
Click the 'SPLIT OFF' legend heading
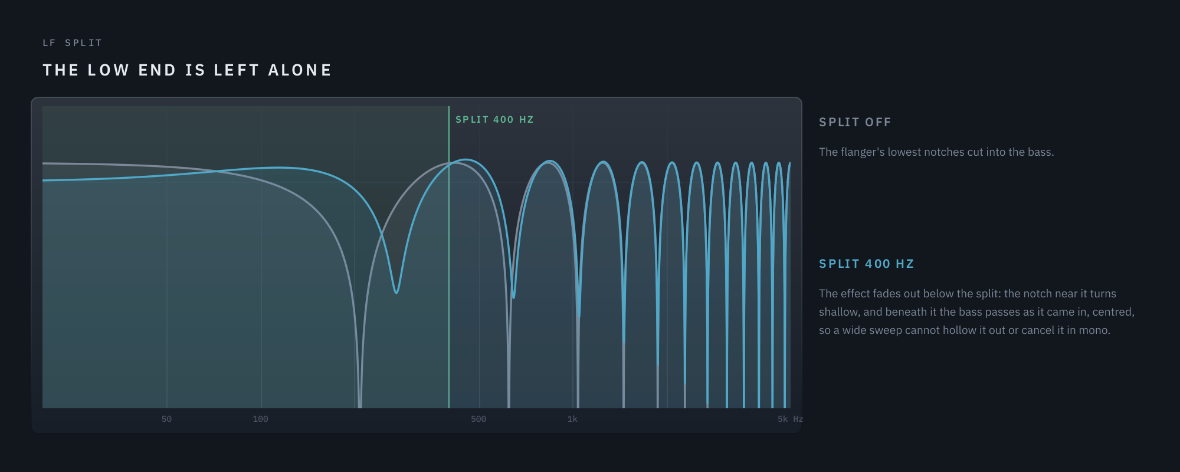[x=855, y=122]
